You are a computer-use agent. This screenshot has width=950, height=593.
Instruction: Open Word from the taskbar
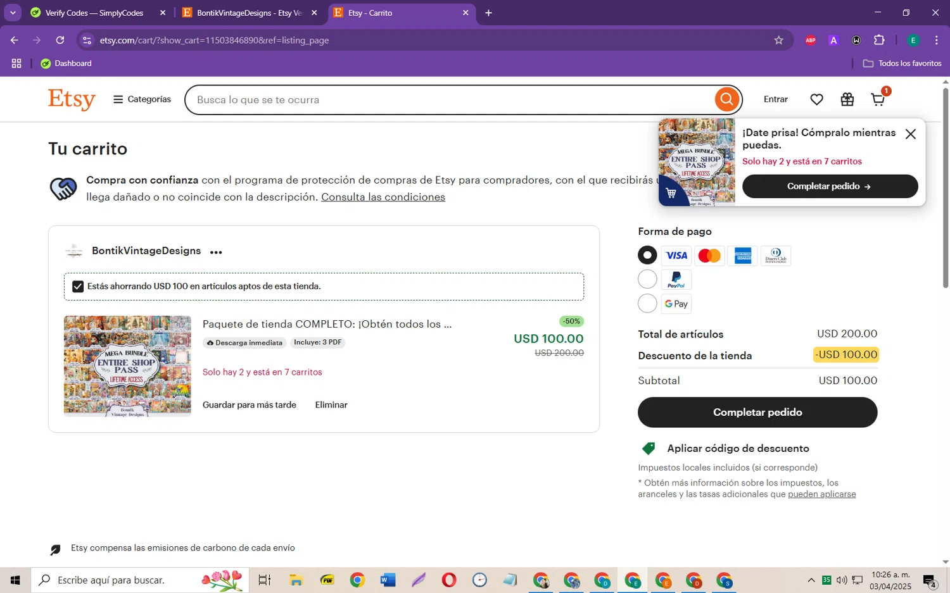pyautogui.click(x=388, y=580)
